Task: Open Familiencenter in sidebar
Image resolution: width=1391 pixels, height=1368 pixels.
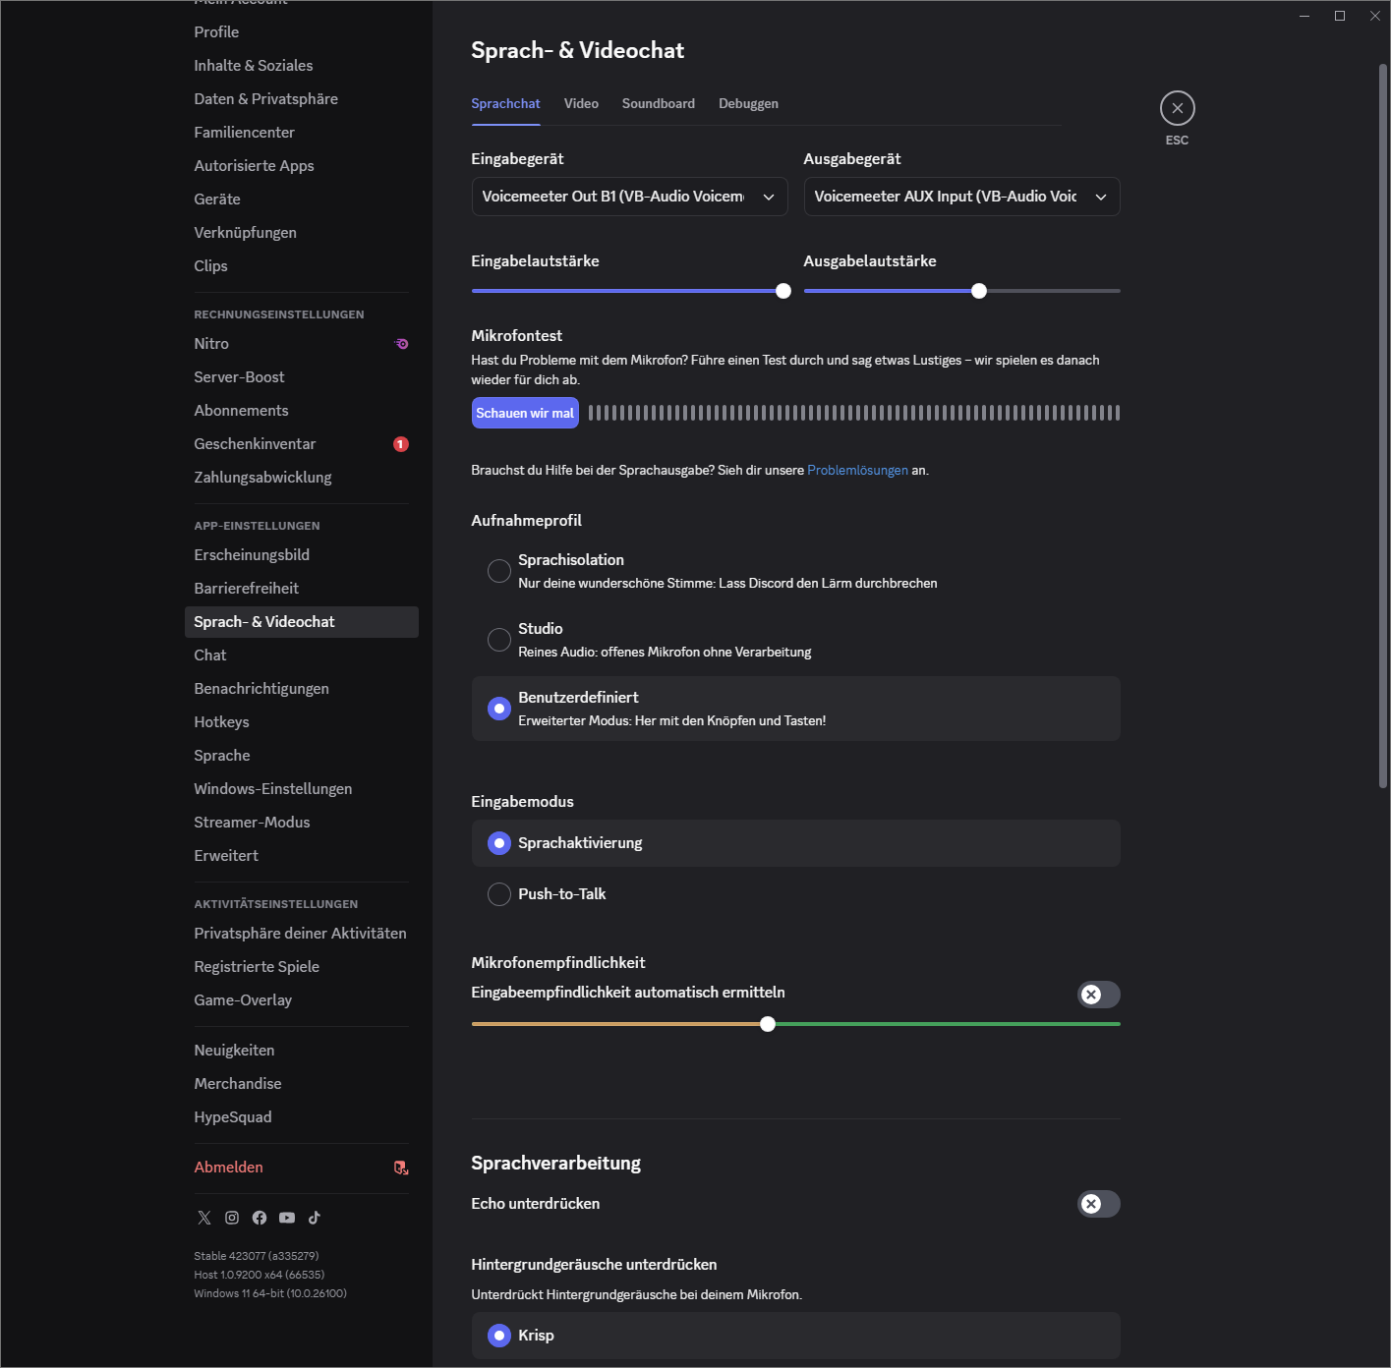Action: click(x=301, y=133)
